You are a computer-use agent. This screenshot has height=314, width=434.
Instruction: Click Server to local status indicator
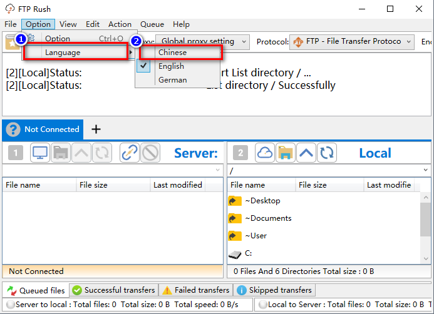[x=11, y=305]
